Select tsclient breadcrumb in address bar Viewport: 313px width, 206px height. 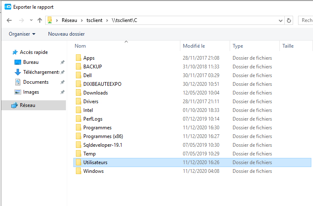click(x=94, y=20)
